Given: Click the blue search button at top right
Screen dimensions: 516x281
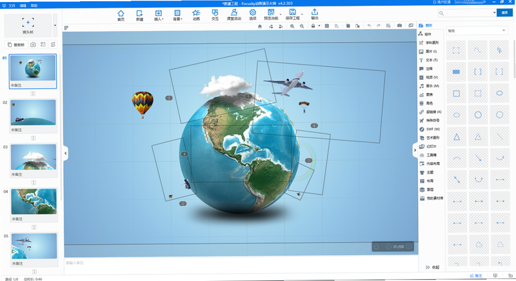Looking at the screenshot, I should tap(504, 13).
